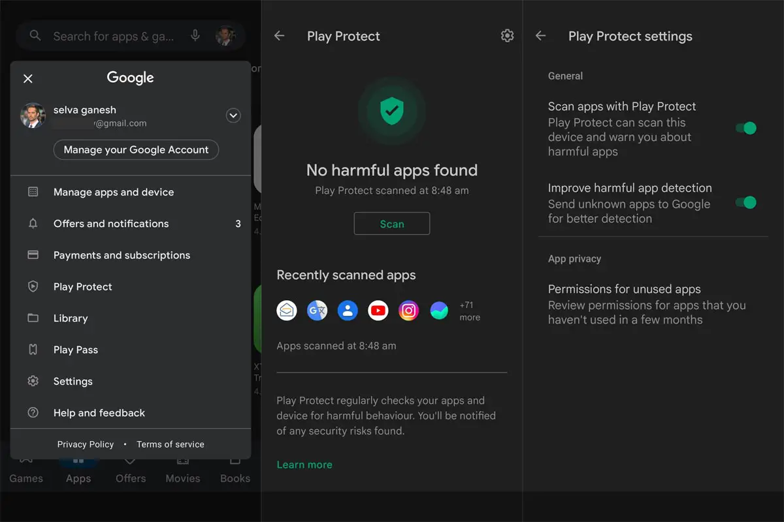This screenshot has height=522, width=784.
Task: Switch to the Games tab
Action: point(26,471)
